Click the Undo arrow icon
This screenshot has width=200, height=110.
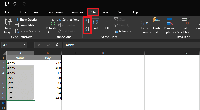(x=15, y=4)
